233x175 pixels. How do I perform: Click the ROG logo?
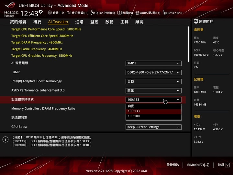point(10,5)
